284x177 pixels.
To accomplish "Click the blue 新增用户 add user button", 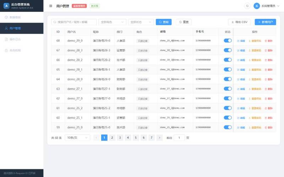I will [x=265, y=22].
